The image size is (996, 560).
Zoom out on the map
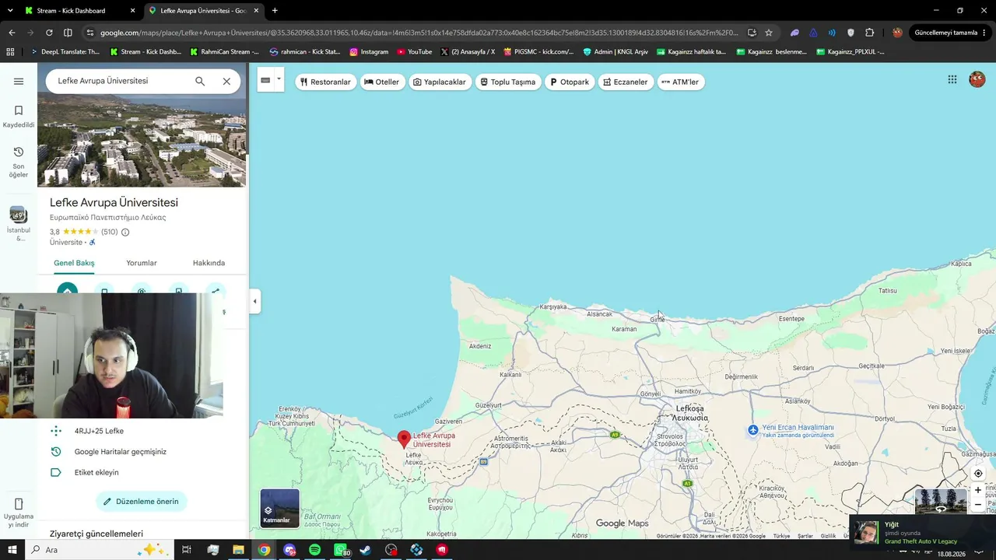(978, 505)
